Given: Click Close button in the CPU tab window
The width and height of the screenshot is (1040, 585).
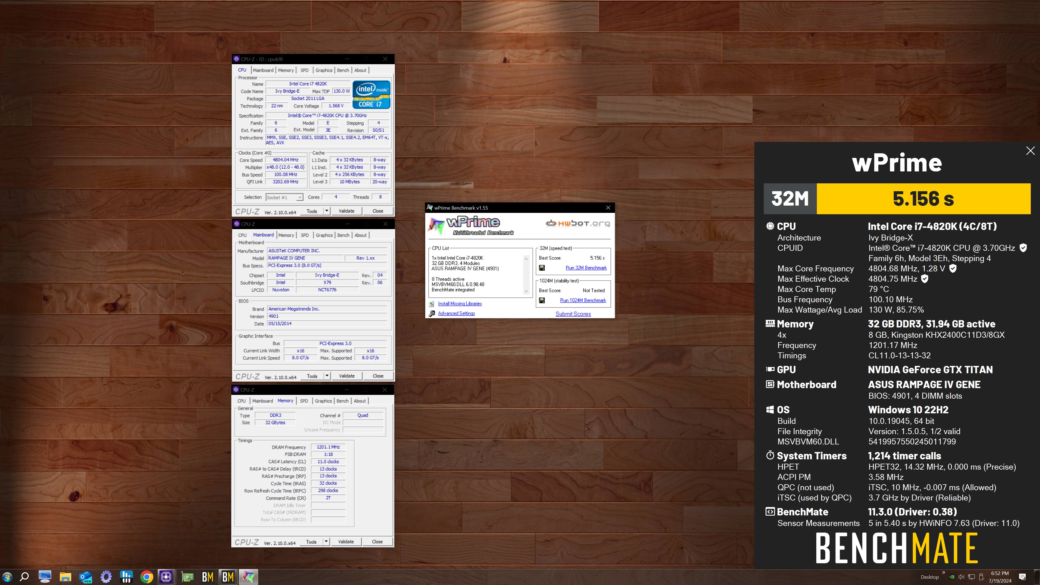Looking at the screenshot, I should pyautogui.click(x=378, y=211).
